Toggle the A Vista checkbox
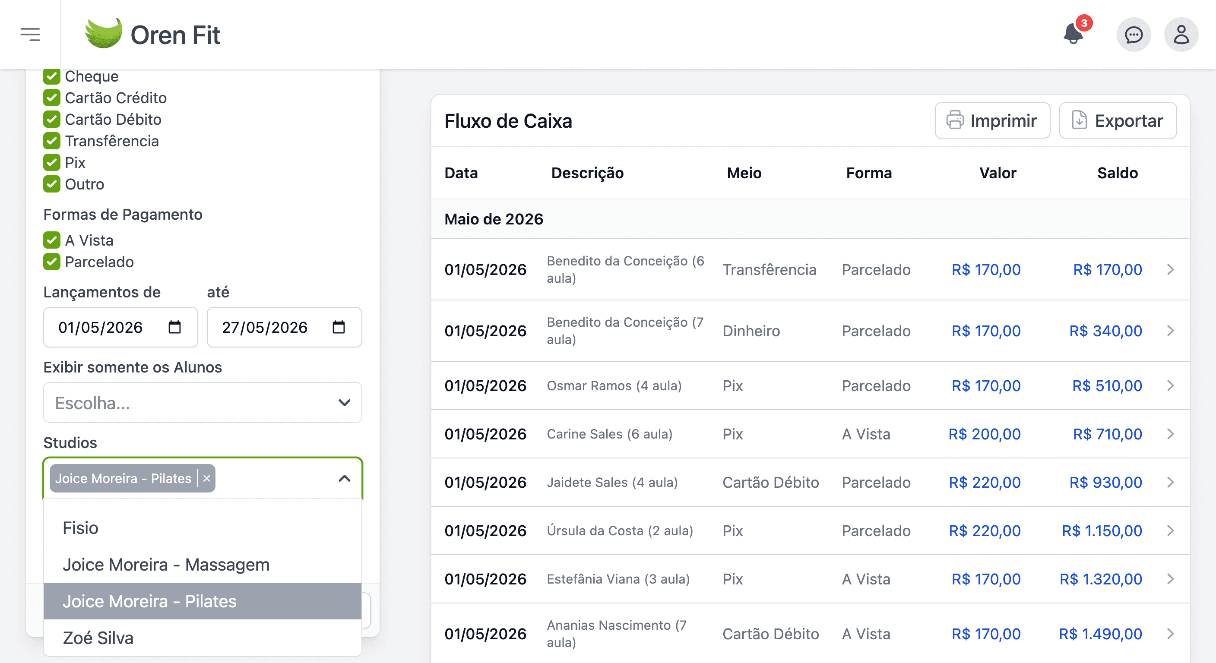1216x663 pixels. 52,240
